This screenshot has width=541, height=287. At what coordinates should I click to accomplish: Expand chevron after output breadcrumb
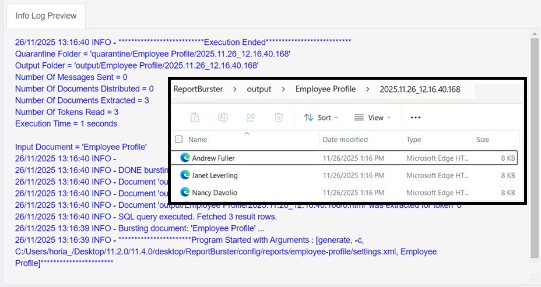click(x=283, y=89)
